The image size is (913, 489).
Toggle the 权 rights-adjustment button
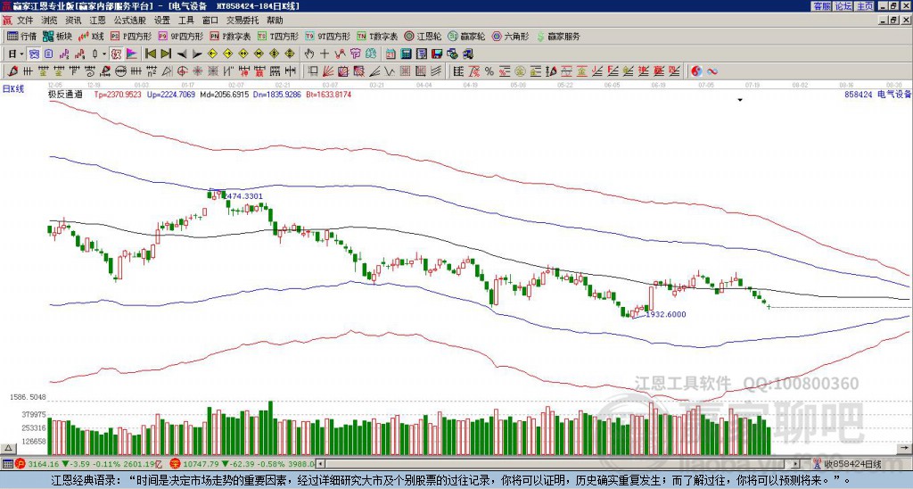(116, 54)
